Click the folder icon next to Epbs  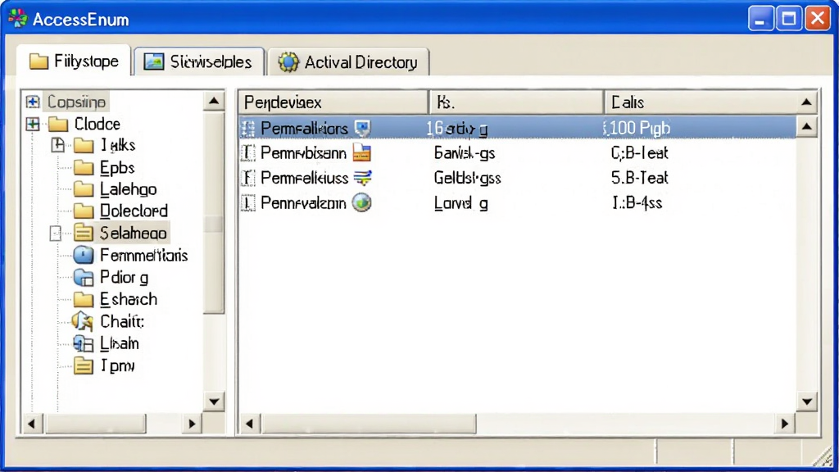click(x=84, y=168)
